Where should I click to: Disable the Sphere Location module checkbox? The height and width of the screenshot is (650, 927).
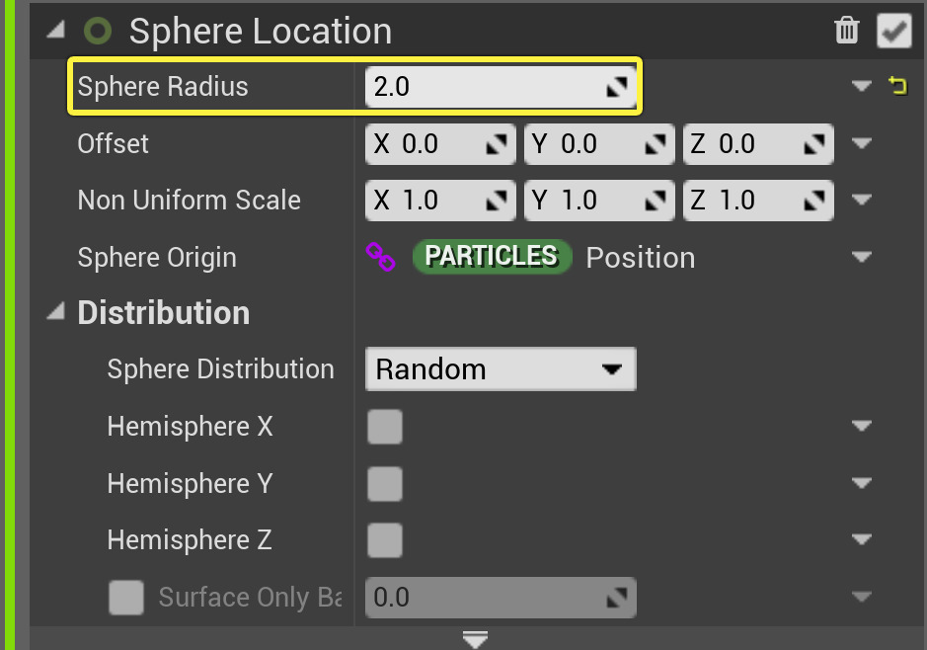point(894,31)
